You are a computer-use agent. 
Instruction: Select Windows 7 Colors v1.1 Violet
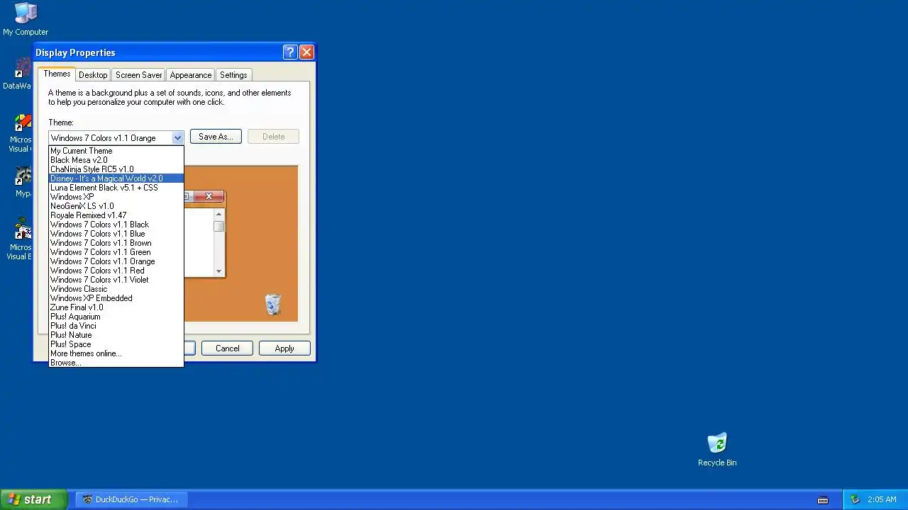click(116, 280)
